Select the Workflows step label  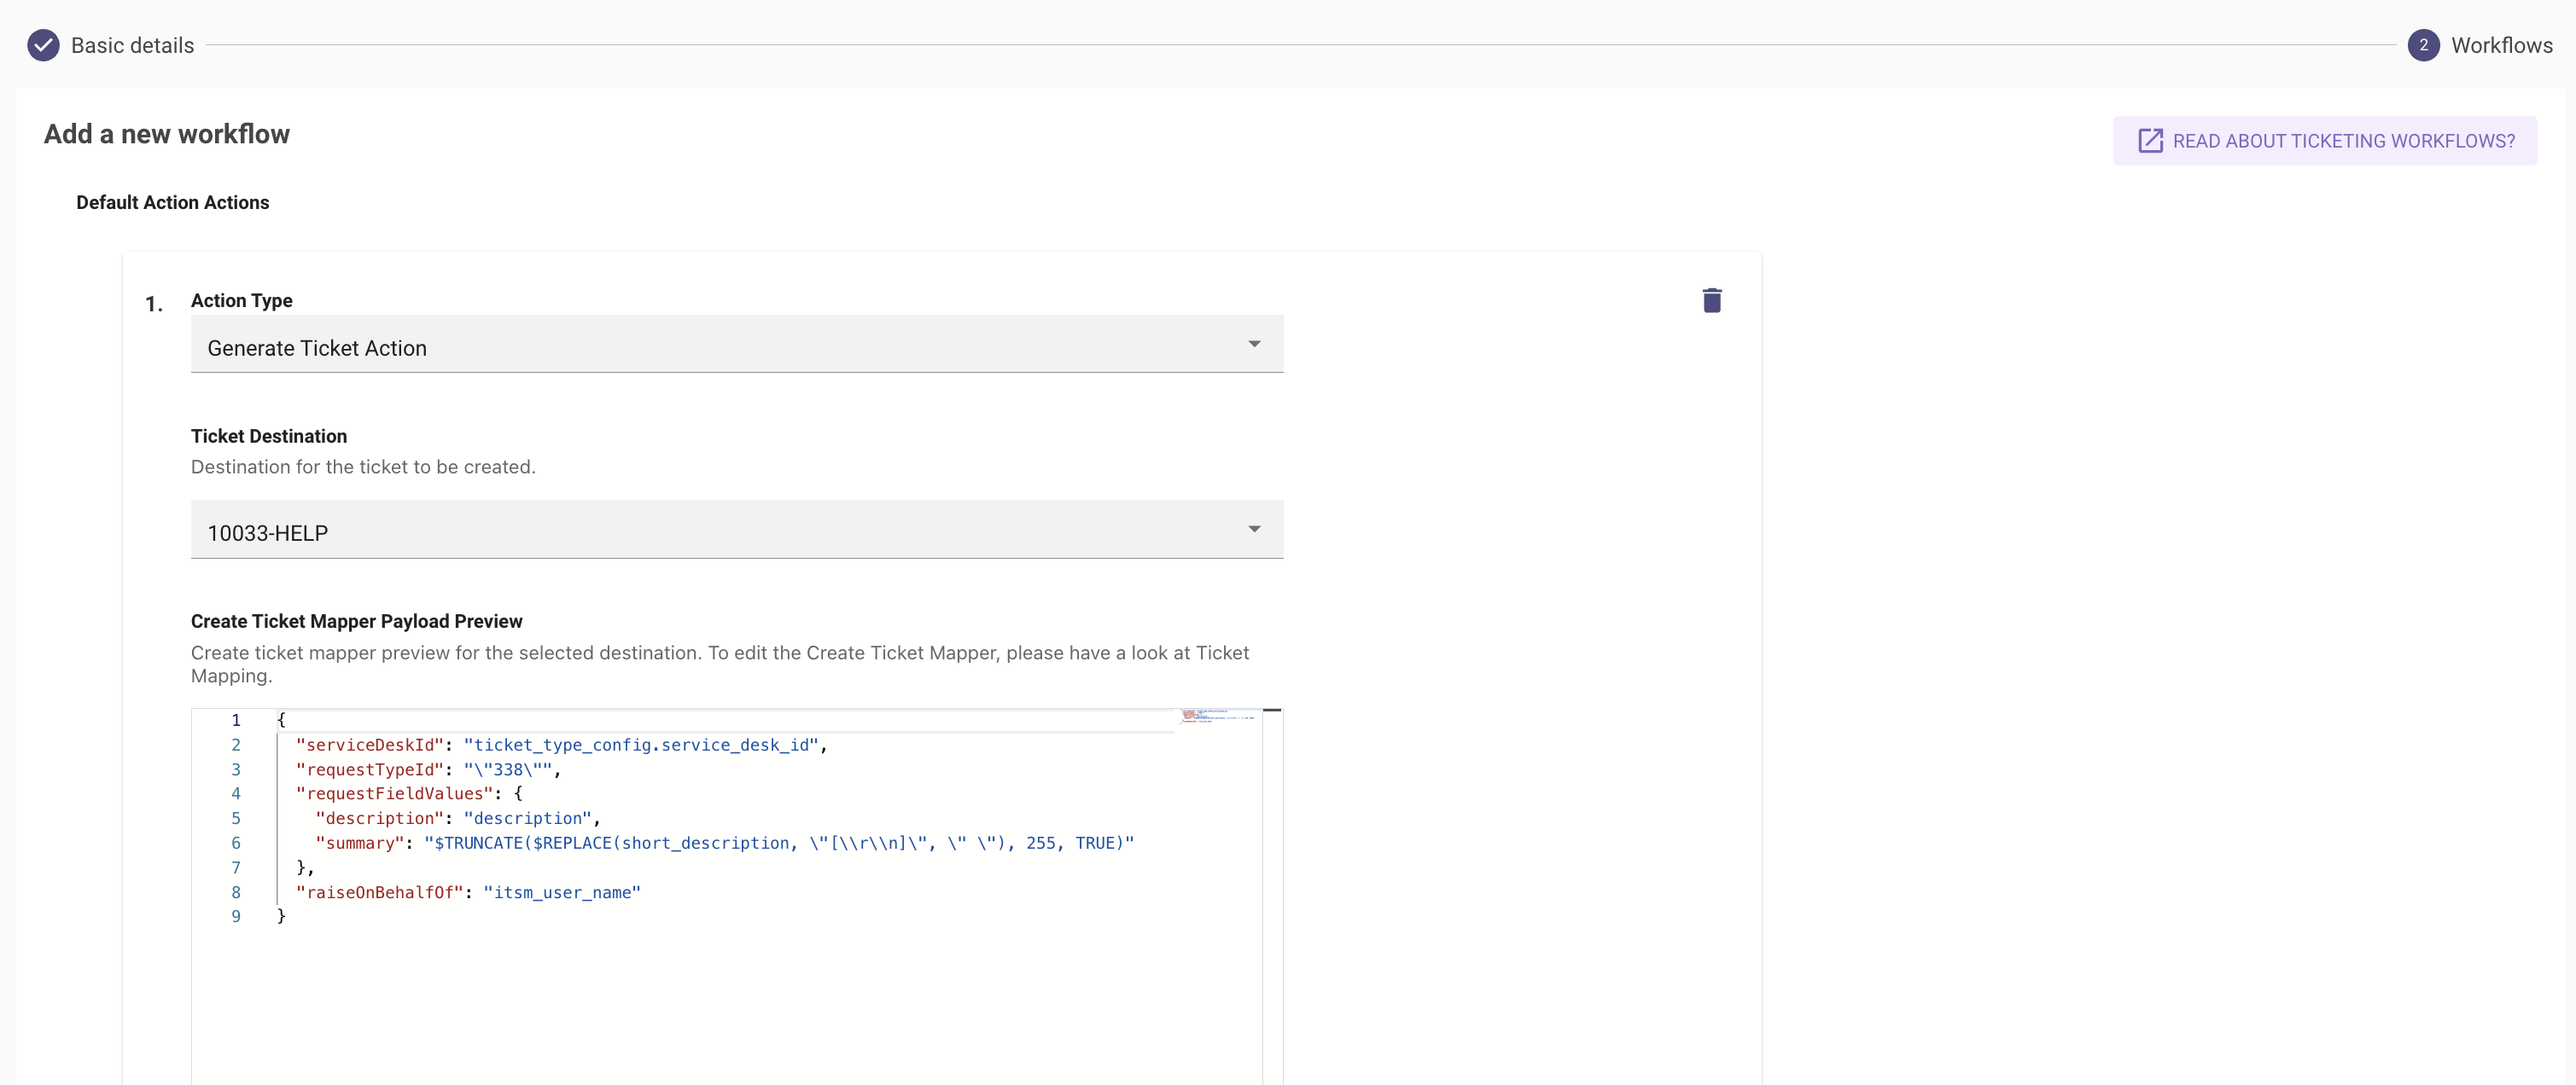point(2501,45)
